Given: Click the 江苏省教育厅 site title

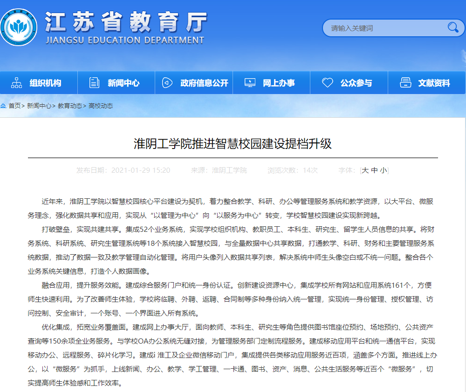Looking at the screenshot, I should point(126,22).
